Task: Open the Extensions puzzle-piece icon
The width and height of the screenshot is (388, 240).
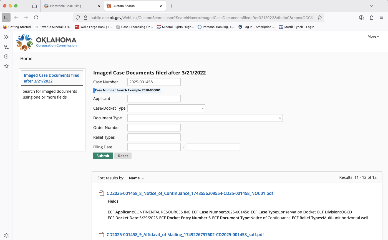Action: [371, 17]
